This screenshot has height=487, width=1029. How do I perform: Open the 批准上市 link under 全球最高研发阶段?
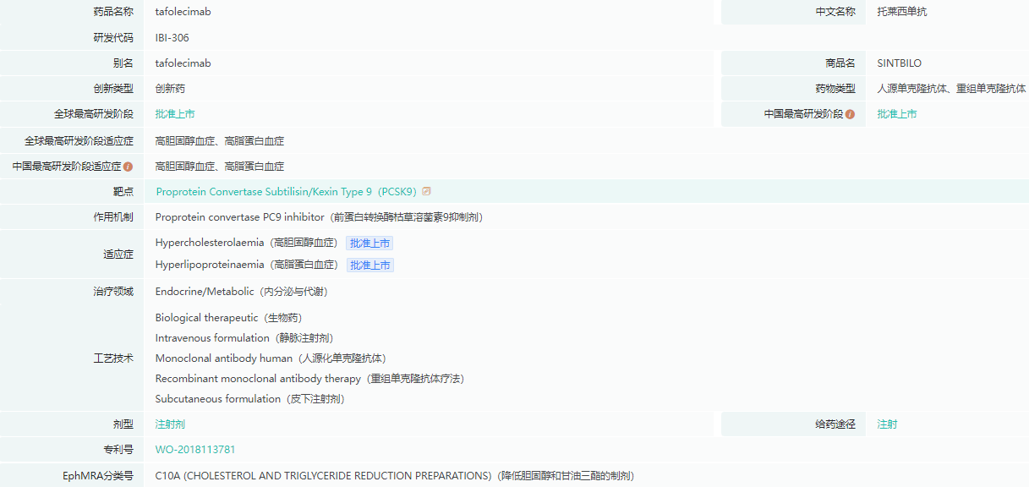(x=175, y=114)
